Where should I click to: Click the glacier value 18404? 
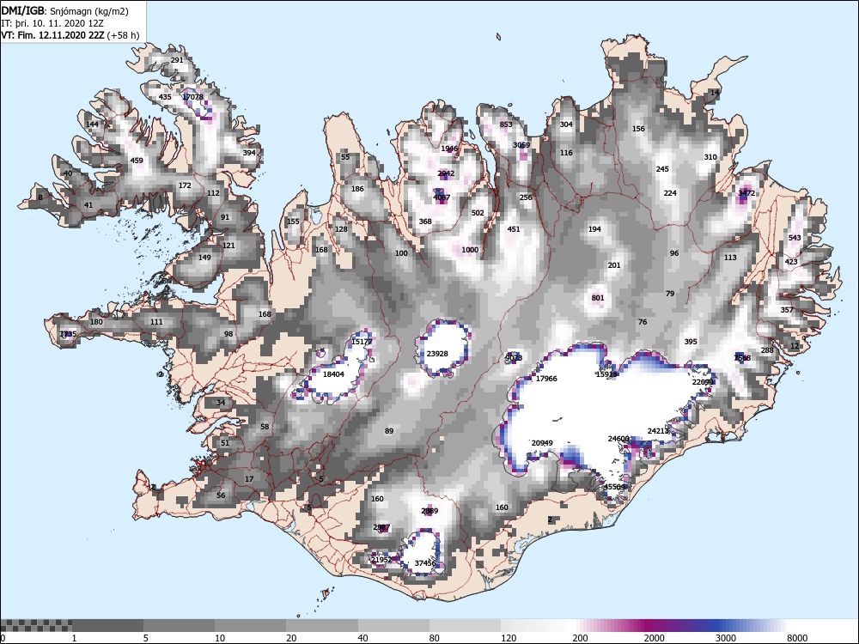[x=333, y=374]
